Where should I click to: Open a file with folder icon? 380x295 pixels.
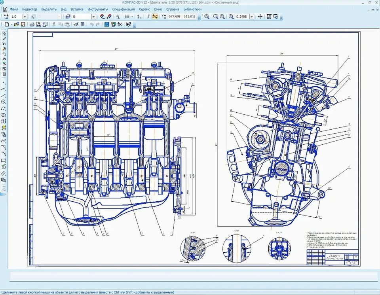tap(17, 24)
